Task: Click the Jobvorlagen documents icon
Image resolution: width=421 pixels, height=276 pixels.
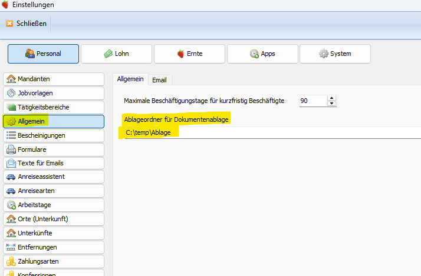Action: pos(11,93)
